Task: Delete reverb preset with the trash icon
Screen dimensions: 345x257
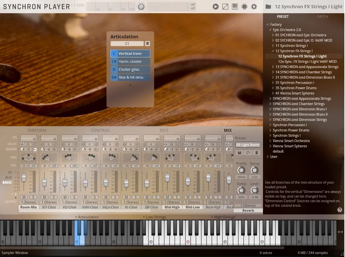Action: (256, 153)
